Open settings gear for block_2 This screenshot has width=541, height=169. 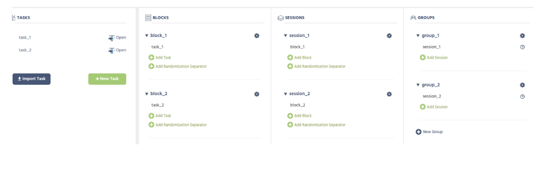[257, 94]
